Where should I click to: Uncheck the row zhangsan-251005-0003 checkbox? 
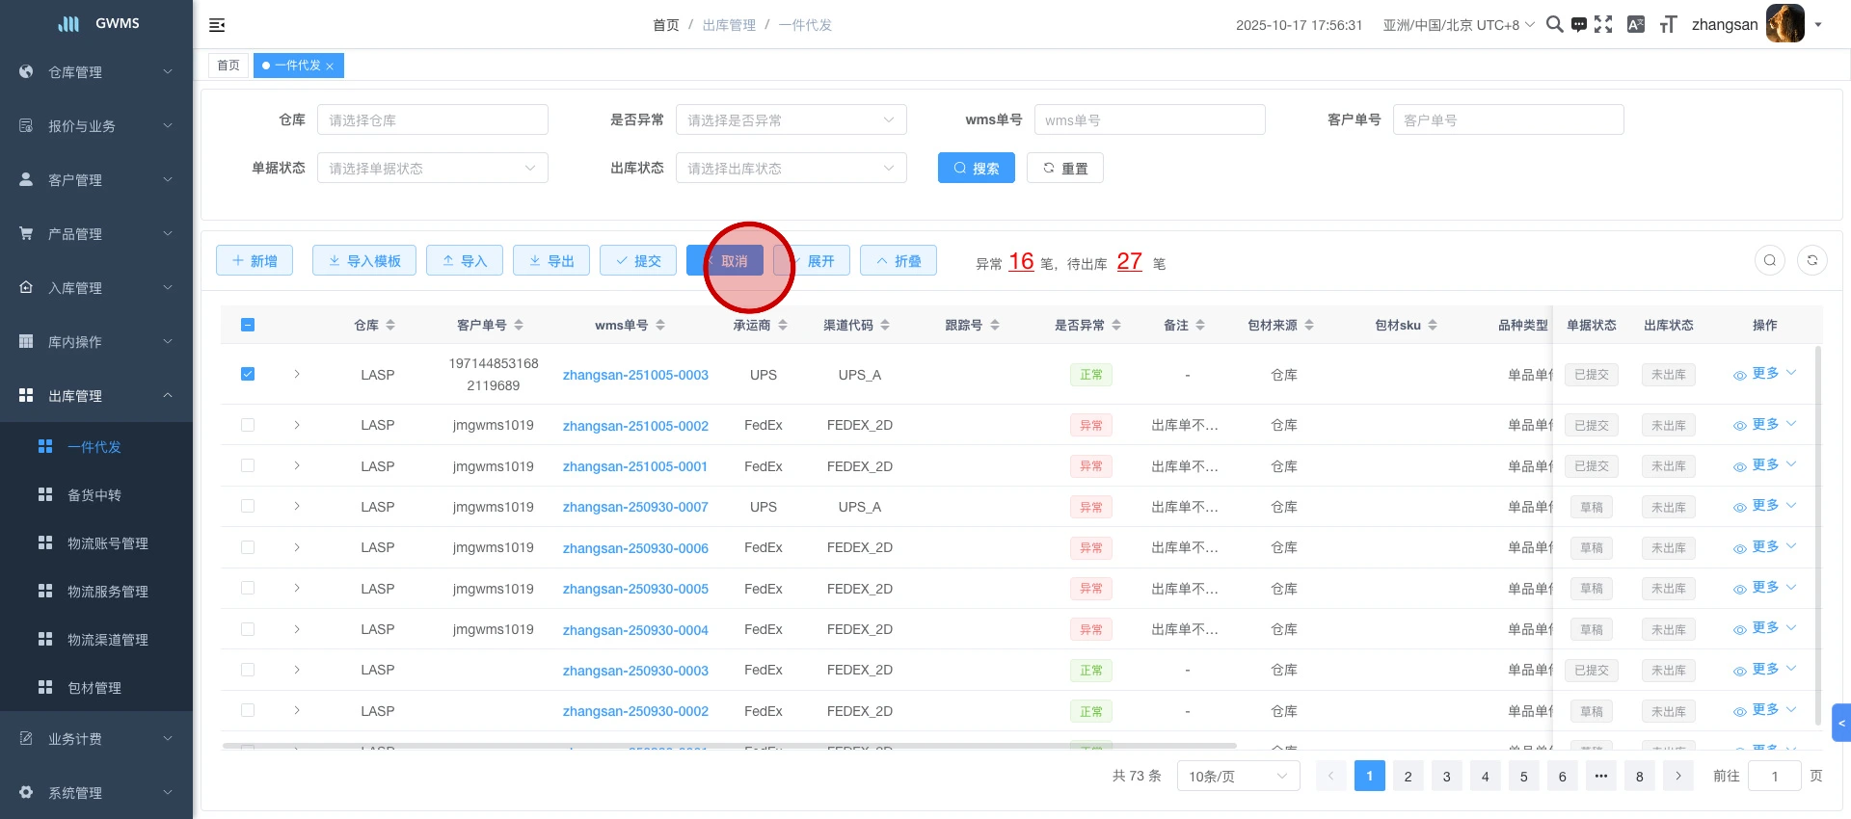pyautogui.click(x=248, y=374)
